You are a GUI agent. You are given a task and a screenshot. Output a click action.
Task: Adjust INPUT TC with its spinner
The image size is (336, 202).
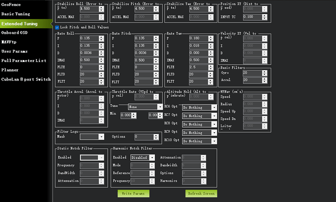[x=264, y=17]
